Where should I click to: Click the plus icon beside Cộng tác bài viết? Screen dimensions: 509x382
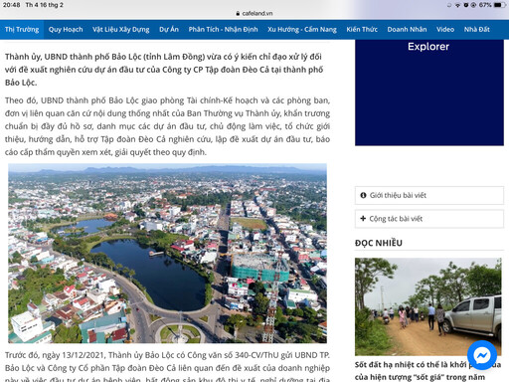pyautogui.click(x=363, y=219)
